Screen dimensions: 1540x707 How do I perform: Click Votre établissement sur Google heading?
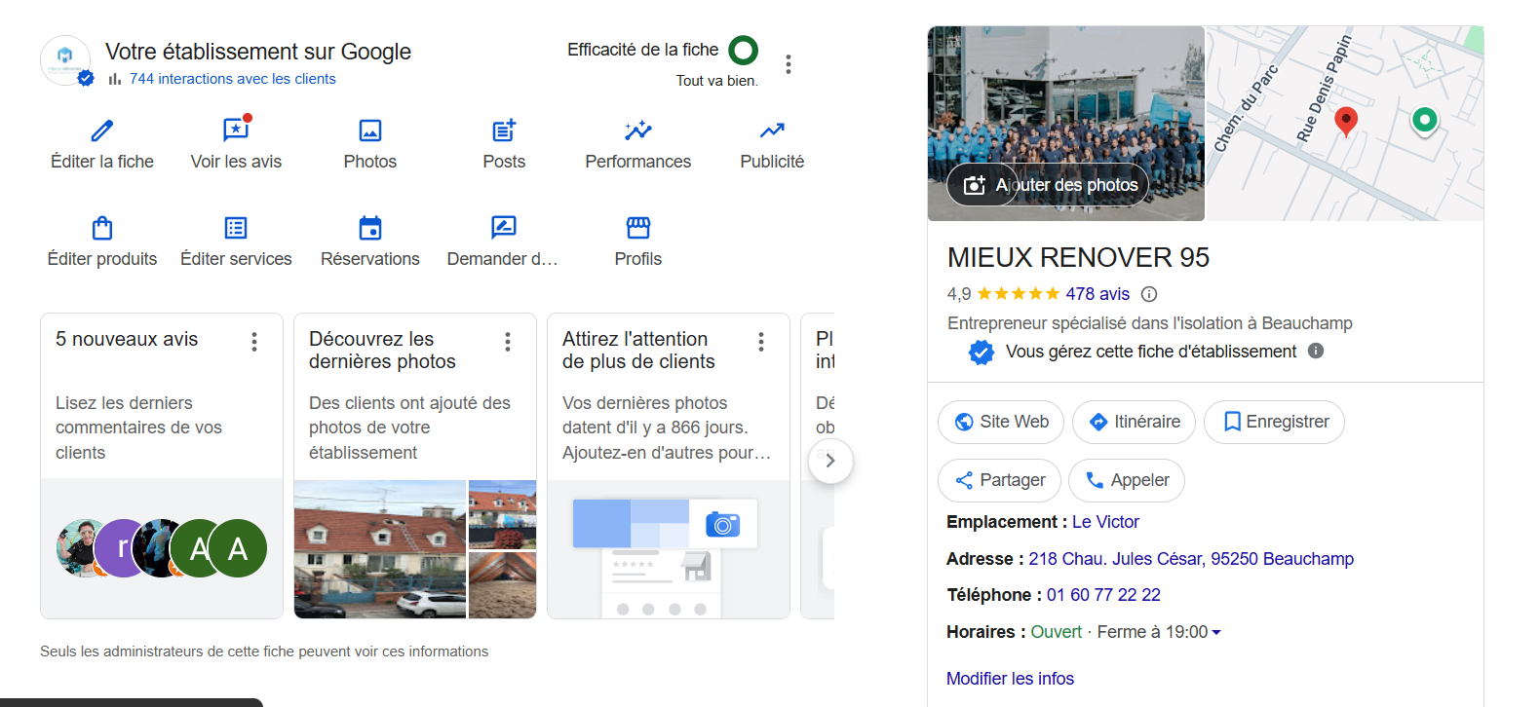258,52
